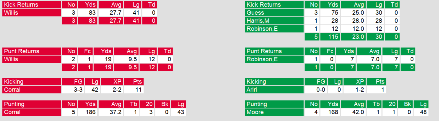Viewport: 439px width, 121px height.
Task: Click Robinson,E in green Kick Returns
Action: [274, 29]
